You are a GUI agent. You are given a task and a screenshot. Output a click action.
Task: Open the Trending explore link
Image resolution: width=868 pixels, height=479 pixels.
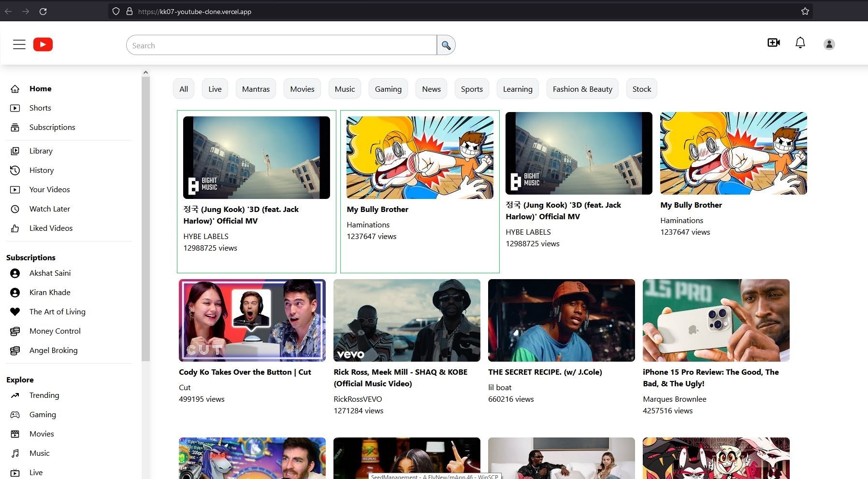(x=44, y=395)
